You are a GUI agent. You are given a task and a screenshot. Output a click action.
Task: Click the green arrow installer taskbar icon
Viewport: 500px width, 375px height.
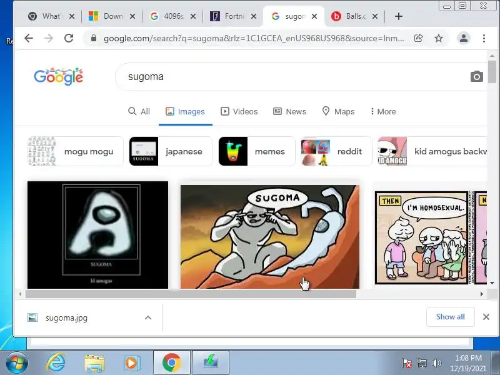211,362
